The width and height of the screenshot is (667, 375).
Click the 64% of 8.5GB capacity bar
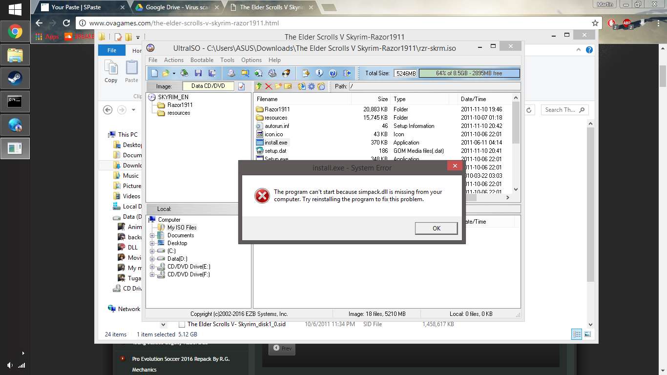point(469,73)
